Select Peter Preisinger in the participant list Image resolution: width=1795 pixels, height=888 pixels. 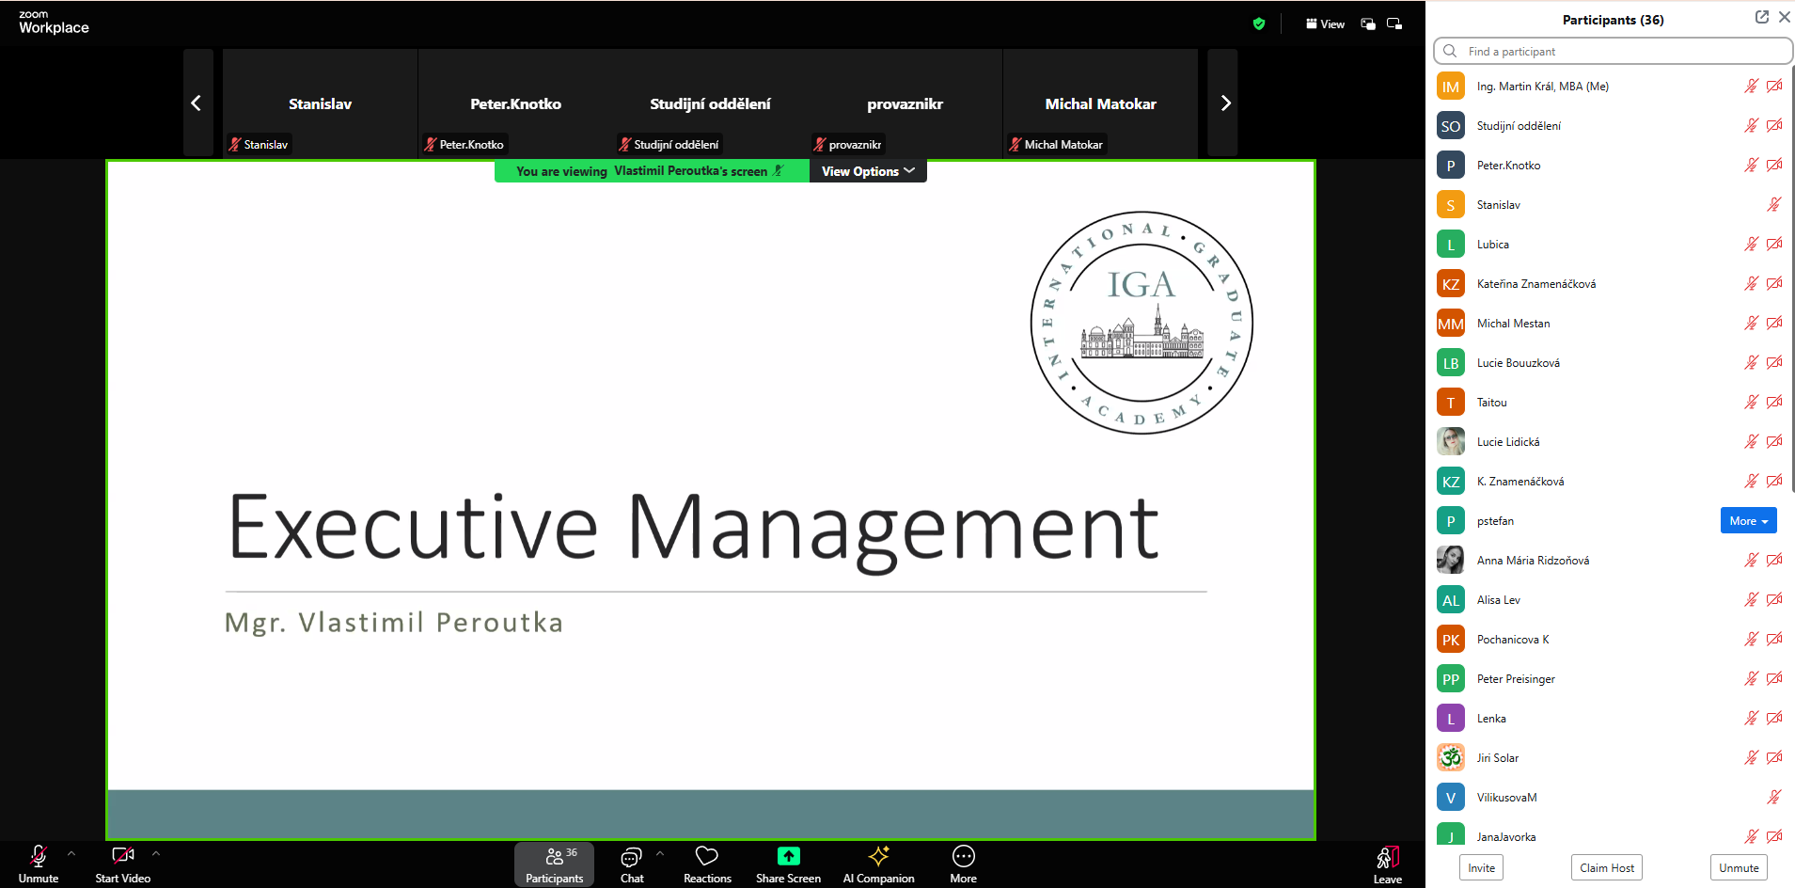pyautogui.click(x=1515, y=679)
